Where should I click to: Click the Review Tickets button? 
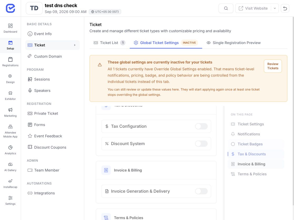[273, 66]
